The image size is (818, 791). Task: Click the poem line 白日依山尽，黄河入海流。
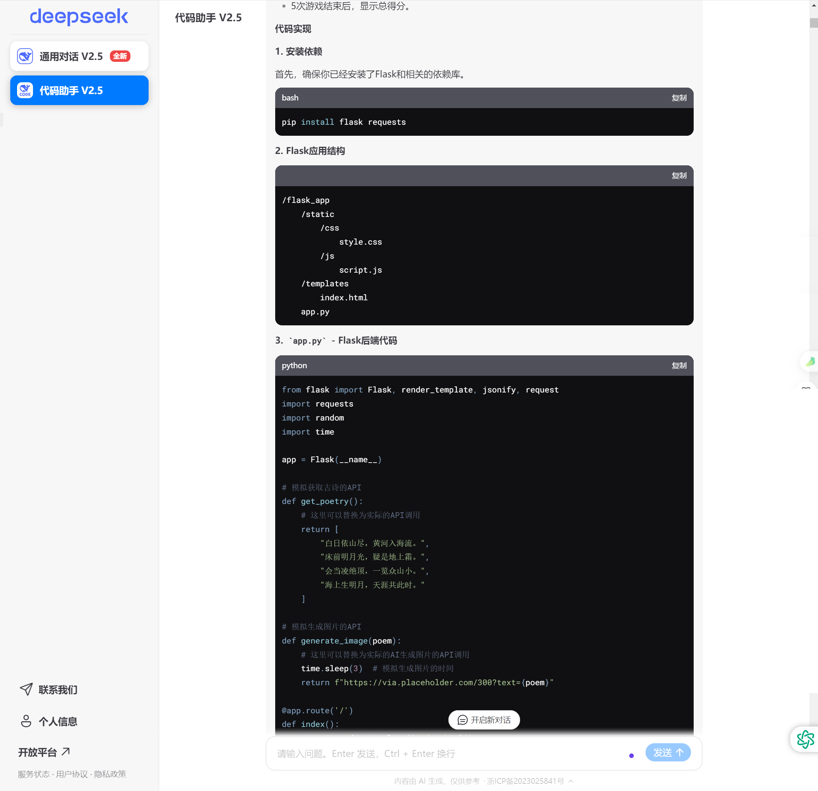[x=375, y=543]
